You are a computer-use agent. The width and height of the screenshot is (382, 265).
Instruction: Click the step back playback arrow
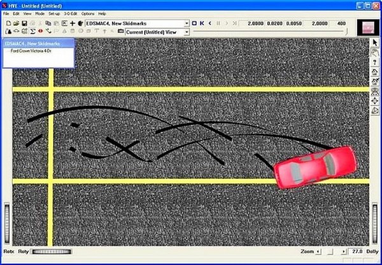pyautogui.click(x=210, y=23)
